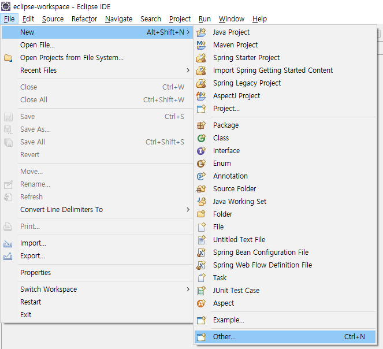
Task: Click the Annotation @ icon
Action: click(201, 176)
